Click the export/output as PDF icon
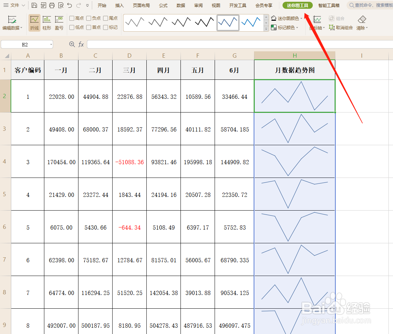The width and height of the screenshot is (393, 334). tap(43, 5)
